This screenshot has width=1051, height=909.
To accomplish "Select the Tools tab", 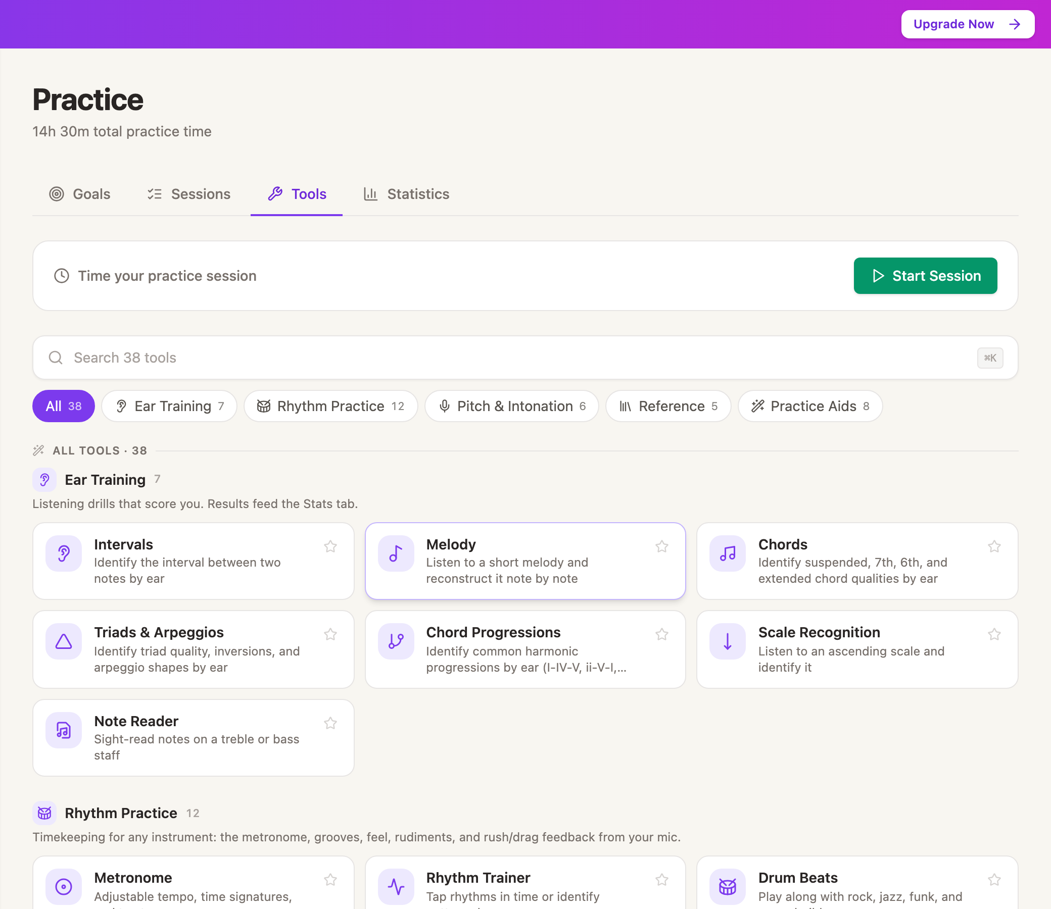I will (297, 194).
